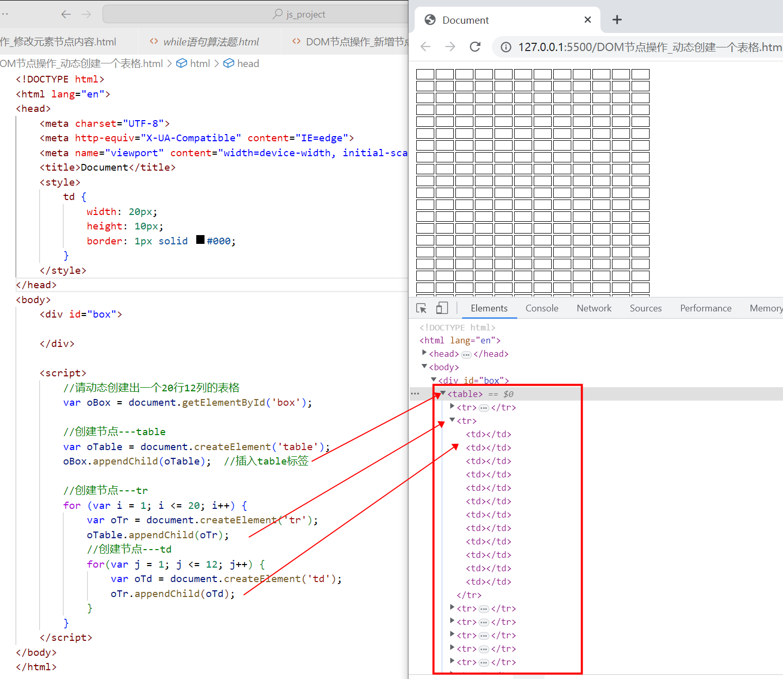Click the file name breadcrumb in editor
This screenshot has width=783, height=679.
pos(81,63)
